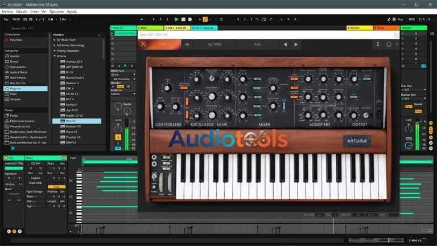
Task: Select the MIDI Effects category
Action: click(15, 78)
